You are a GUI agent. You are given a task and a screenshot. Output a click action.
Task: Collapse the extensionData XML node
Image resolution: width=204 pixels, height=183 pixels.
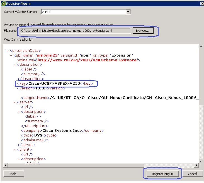coord(8,51)
